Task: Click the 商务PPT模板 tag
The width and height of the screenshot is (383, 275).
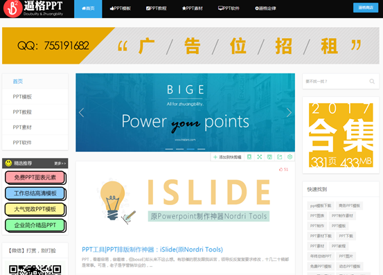Action: coord(349,206)
